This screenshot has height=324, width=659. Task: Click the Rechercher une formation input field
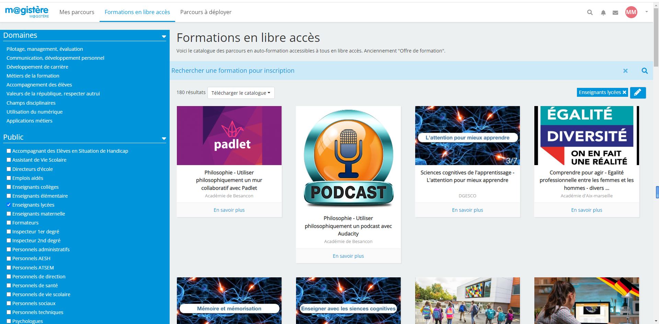395,71
